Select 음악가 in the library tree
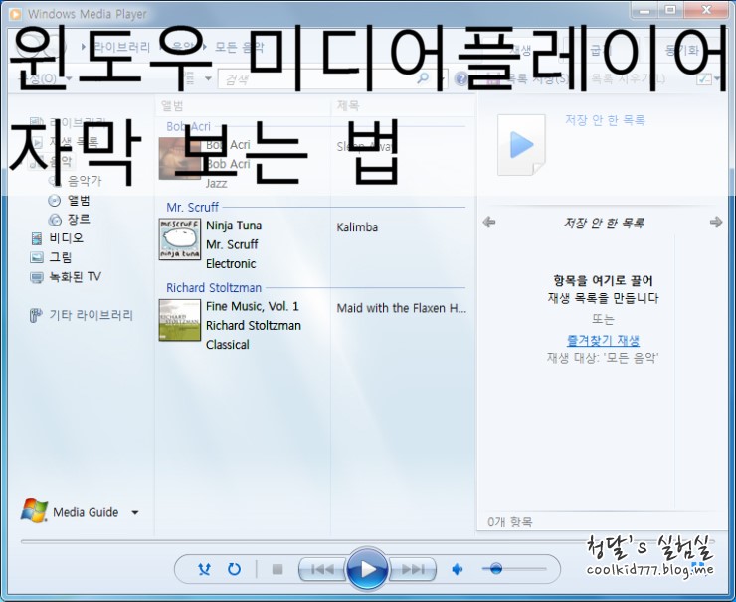This screenshot has width=736, height=602. [x=85, y=181]
